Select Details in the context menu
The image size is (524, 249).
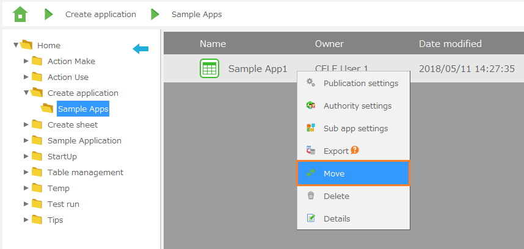[337, 218]
